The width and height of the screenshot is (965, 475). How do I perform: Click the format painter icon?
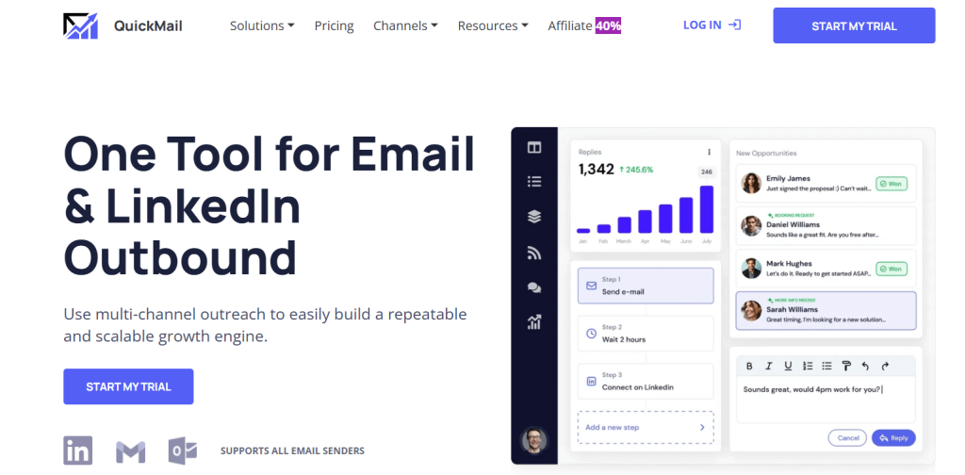pyautogui.click(x=846, y=366)
